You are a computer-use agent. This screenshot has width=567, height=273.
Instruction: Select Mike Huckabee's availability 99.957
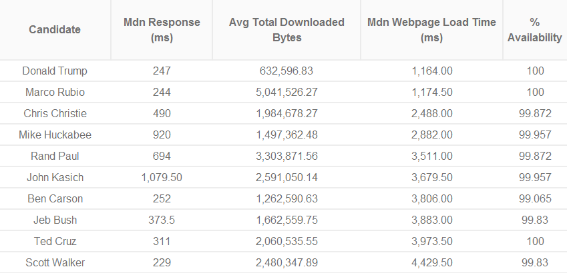point(535,135)
